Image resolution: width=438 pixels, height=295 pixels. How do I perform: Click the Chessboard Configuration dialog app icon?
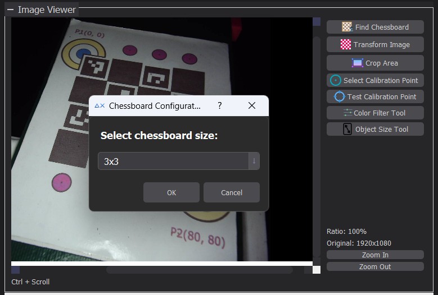[100, 106]
